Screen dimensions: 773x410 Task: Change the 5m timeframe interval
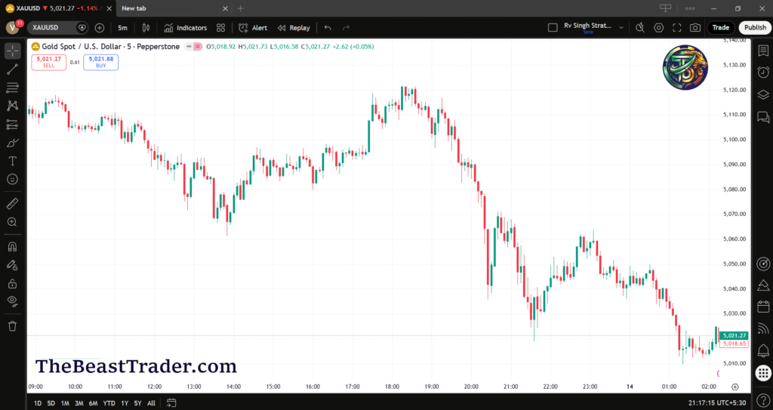point(122,28)
